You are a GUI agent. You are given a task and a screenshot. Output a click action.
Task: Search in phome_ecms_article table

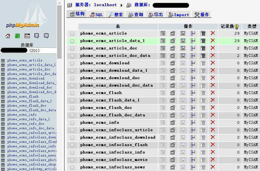[183, 33]
